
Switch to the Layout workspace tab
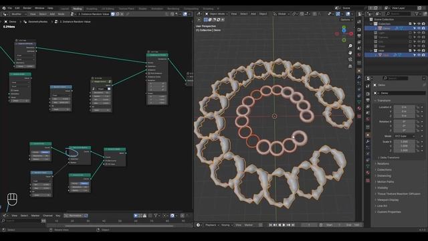coord(65,9)
